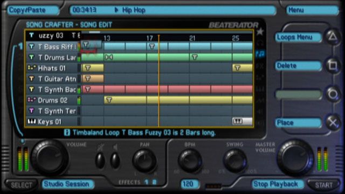Click Stop Playback
The width and height of the screenshot is (345, 194).
[278, 184]
